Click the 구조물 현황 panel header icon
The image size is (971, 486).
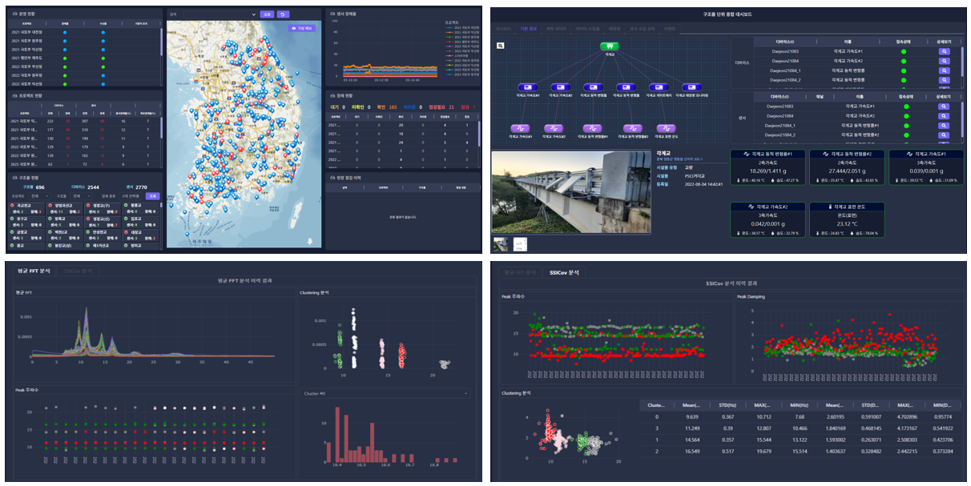(15, 176)
